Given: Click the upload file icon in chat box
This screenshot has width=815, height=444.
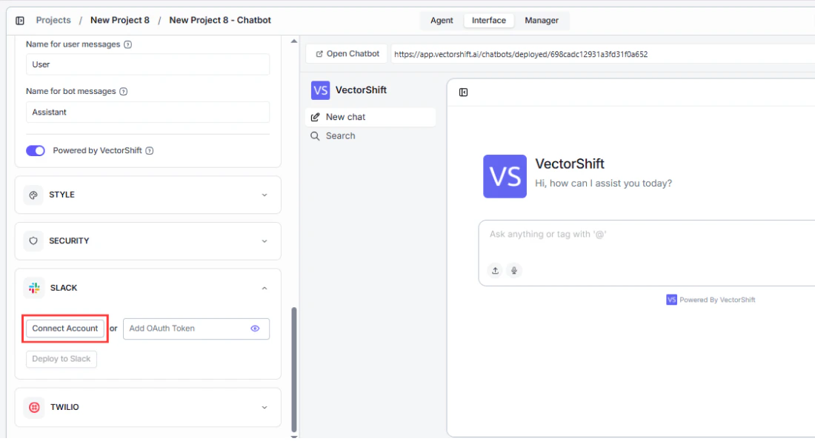Looking at the screenshot, I should click(x=495, y=271).
